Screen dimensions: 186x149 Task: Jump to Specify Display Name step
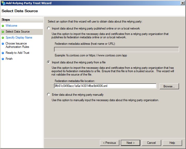(x=19, y=38)
